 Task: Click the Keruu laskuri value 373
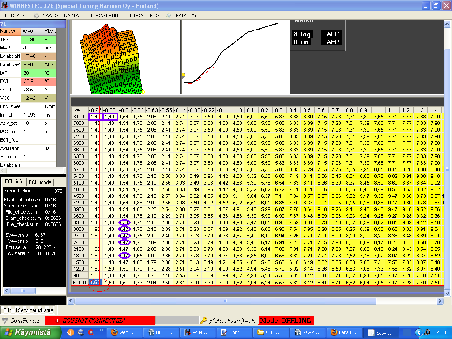tap(58, 191)
